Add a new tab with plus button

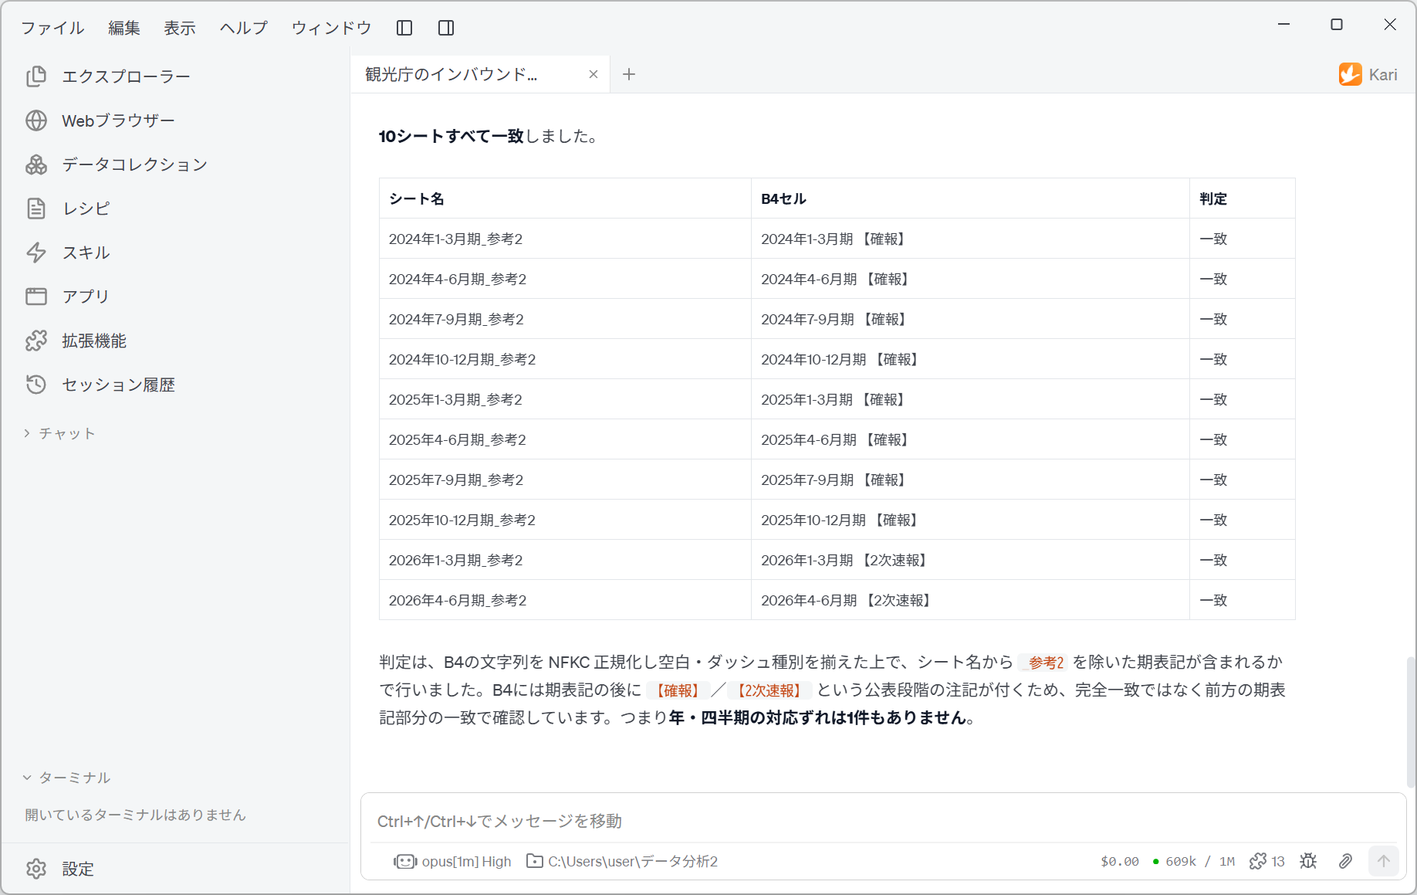click(629, 74)
